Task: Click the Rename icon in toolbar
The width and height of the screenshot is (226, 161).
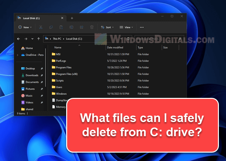Action: pyautogui.click(x=71, y=27)
